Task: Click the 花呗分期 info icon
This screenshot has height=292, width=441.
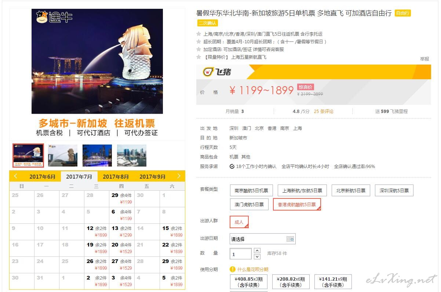Action: pyautogui.click(x=232, y=269)
